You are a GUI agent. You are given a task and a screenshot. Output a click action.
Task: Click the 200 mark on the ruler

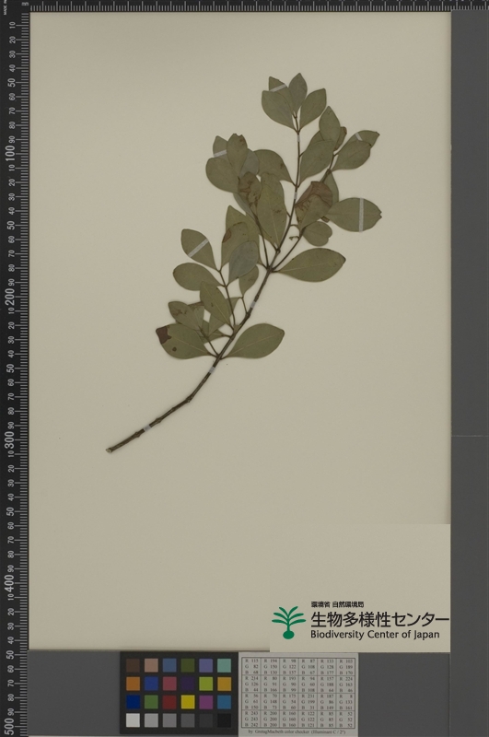pyautogui.click(x=9, y=297)
